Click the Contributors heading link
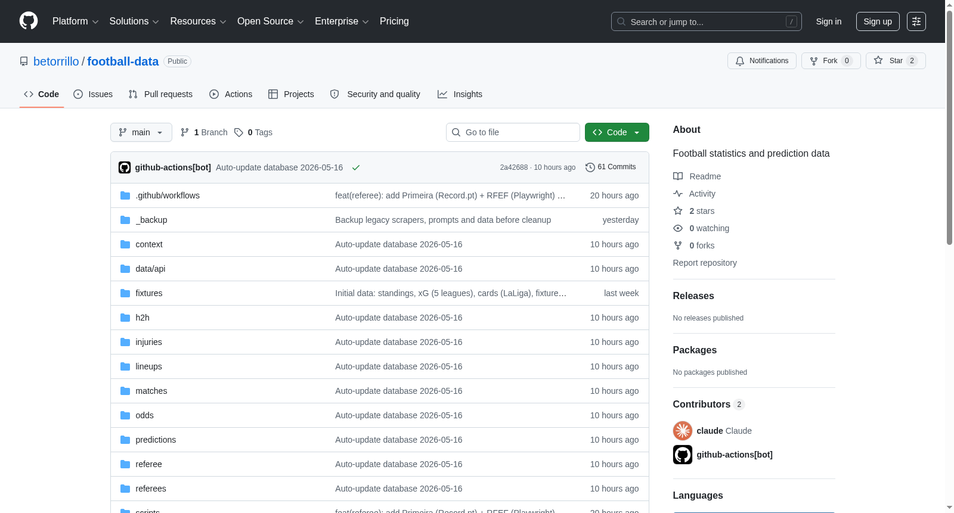 (709, 404)
